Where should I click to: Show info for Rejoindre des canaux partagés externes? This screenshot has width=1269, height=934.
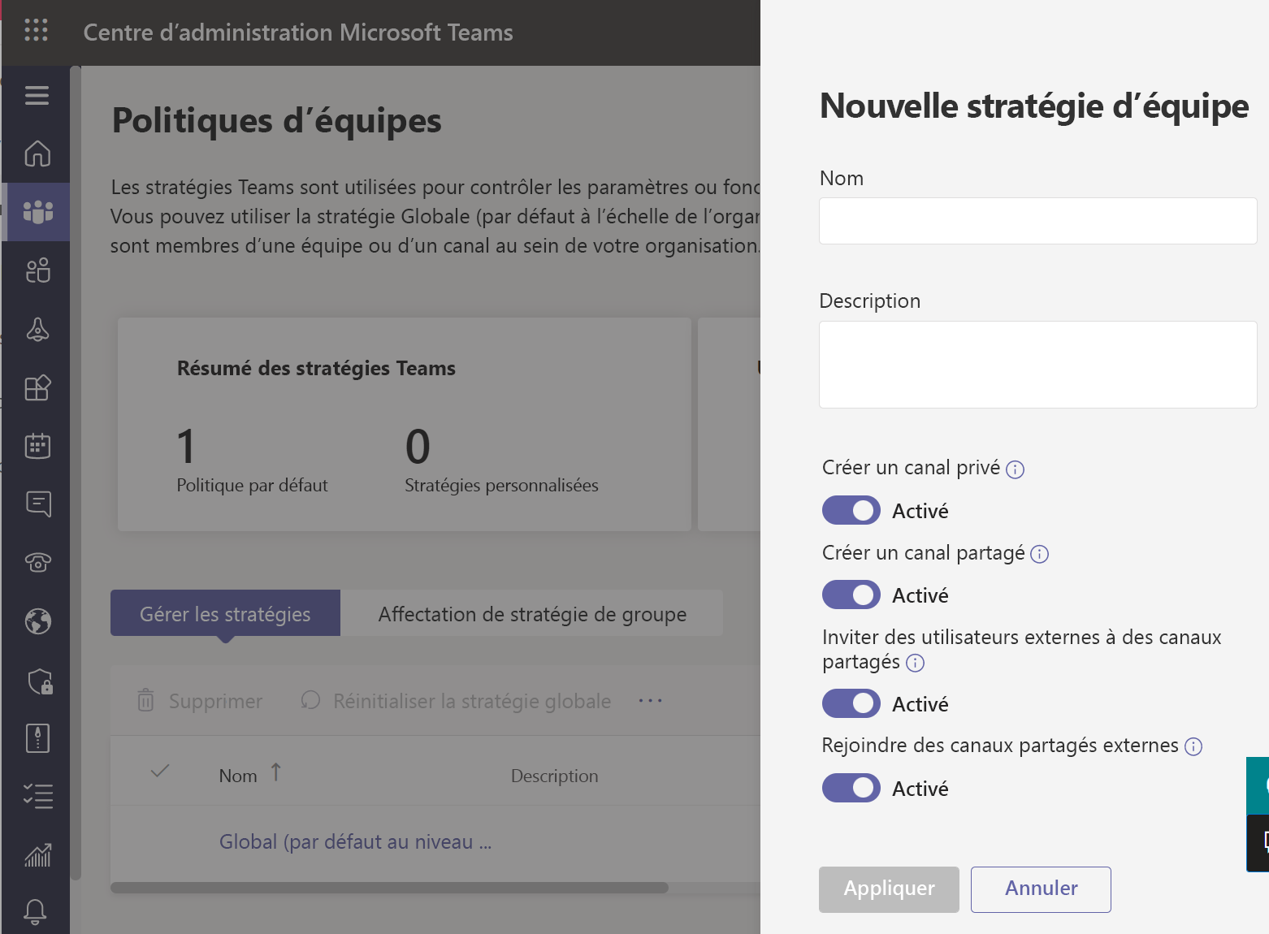pyautogui.click(x=1193, y=746)
